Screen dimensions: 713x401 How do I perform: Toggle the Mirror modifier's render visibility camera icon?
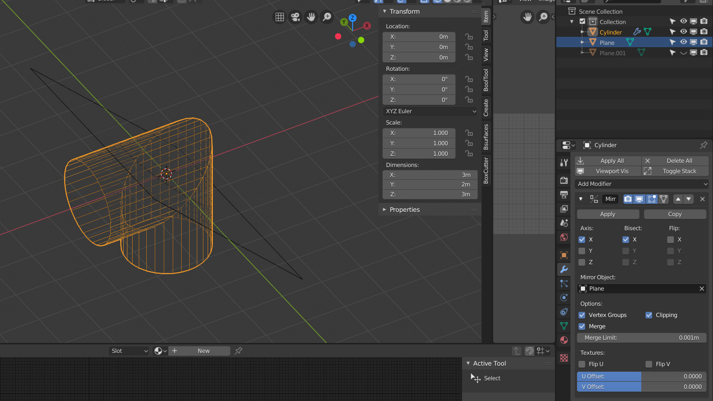pos(628,199)
